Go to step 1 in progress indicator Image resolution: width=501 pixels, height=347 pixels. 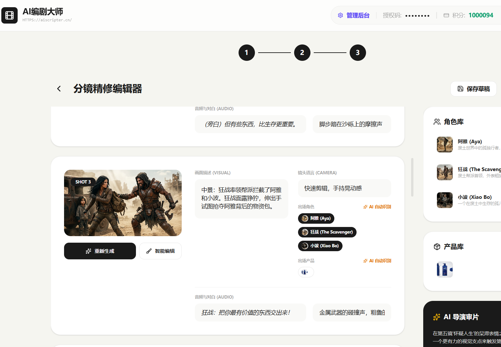pyautogui.click(x=246, y=53)
